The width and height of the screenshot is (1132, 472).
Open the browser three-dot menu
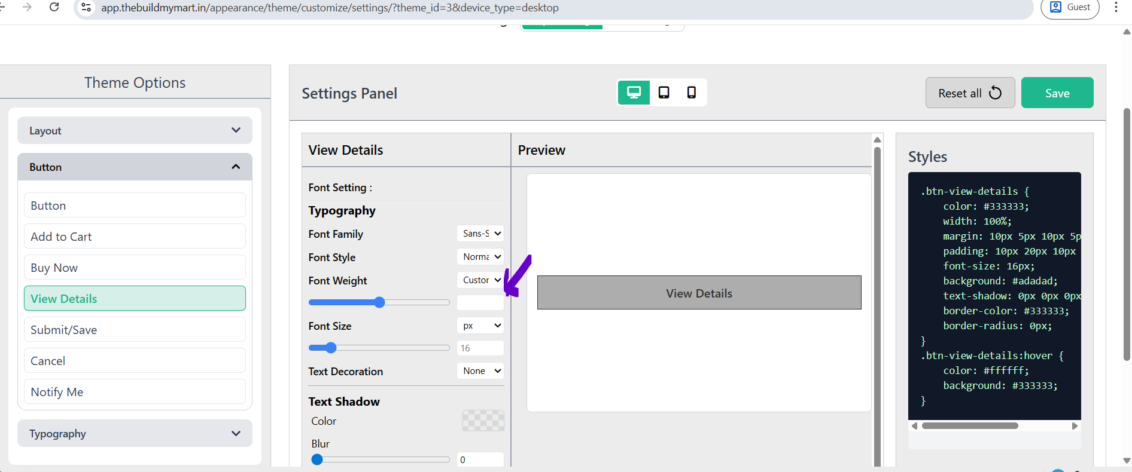point(1116,7)
